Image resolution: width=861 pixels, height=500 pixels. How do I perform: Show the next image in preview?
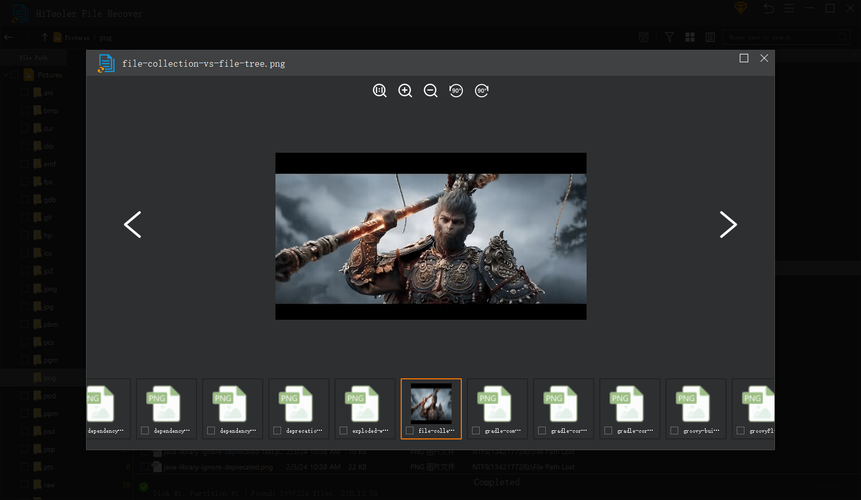pos(728,225)
